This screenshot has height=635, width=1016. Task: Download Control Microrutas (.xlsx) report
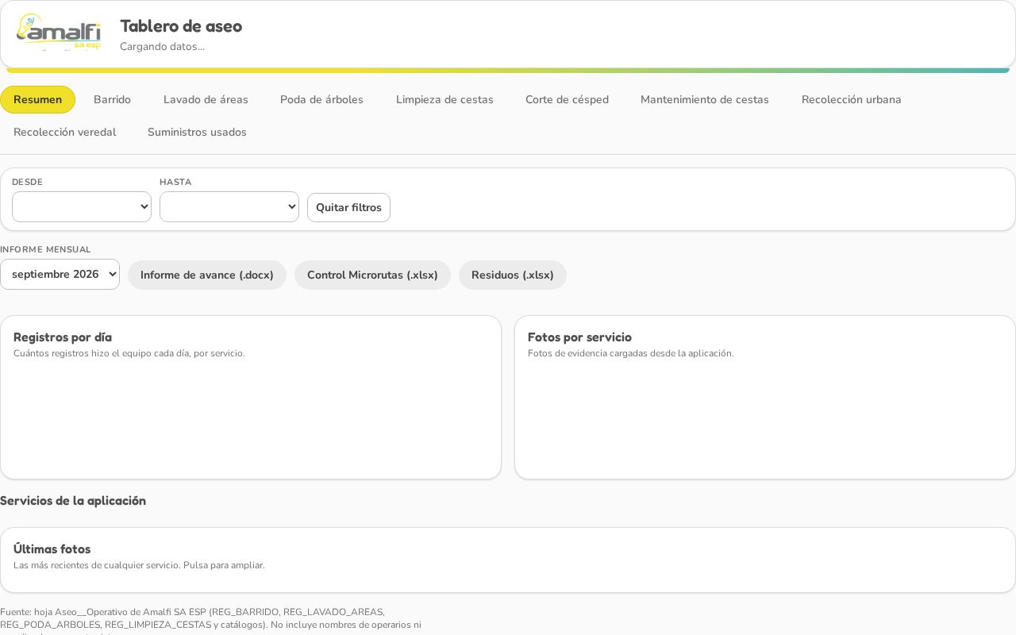click(372, 275)
